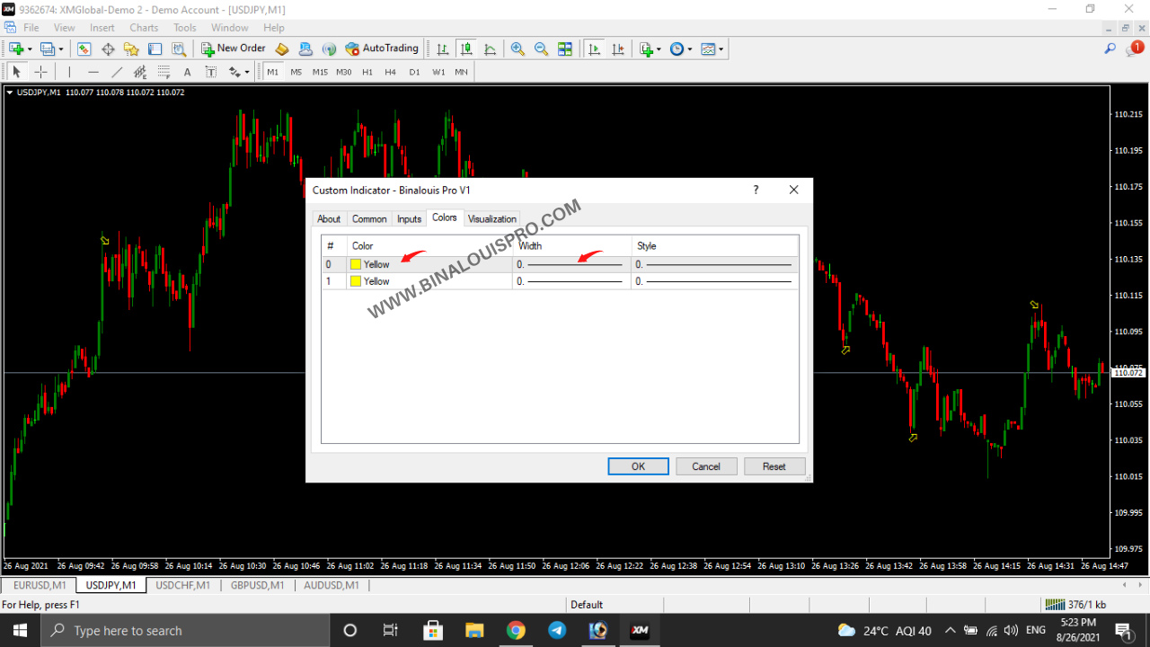This screenshot has width=1150, height=647.
Task: Switch to H4 timeframe
Action: (390, 72)
